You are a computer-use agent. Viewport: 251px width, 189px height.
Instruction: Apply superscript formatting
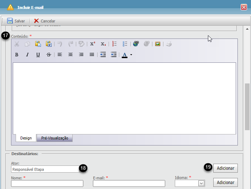93,44
